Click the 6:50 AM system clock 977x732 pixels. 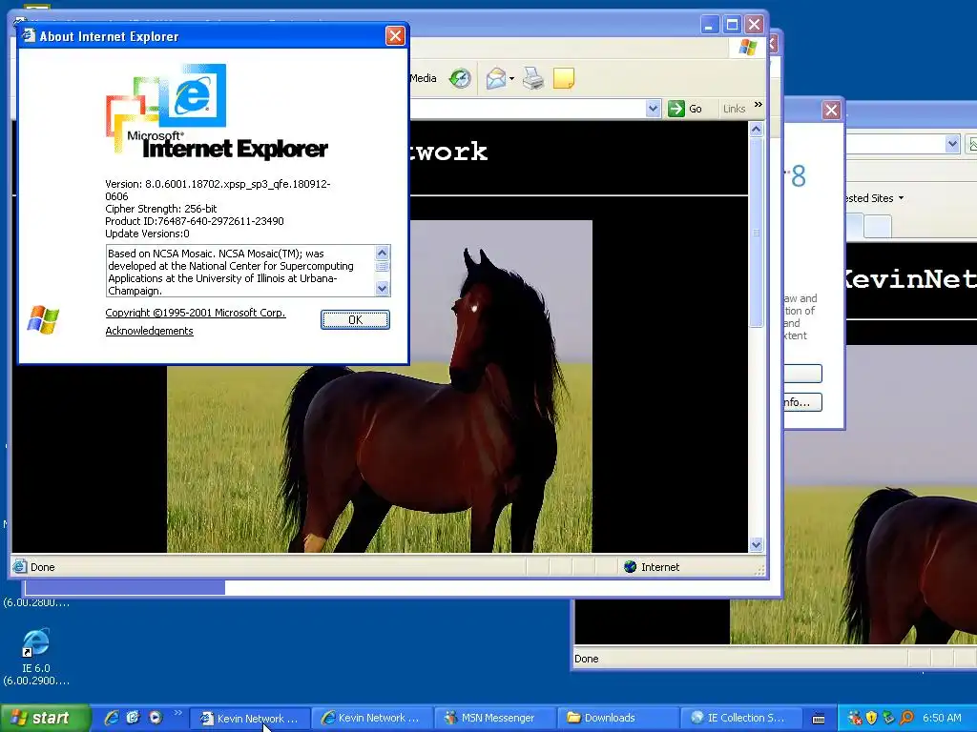[942, 718]
